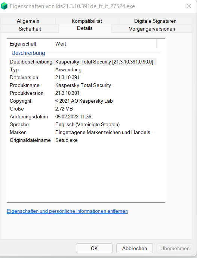This screenshot has width=197, height=258.
Task: Open the Kompatibilität tab
Action: coord(87,21)
